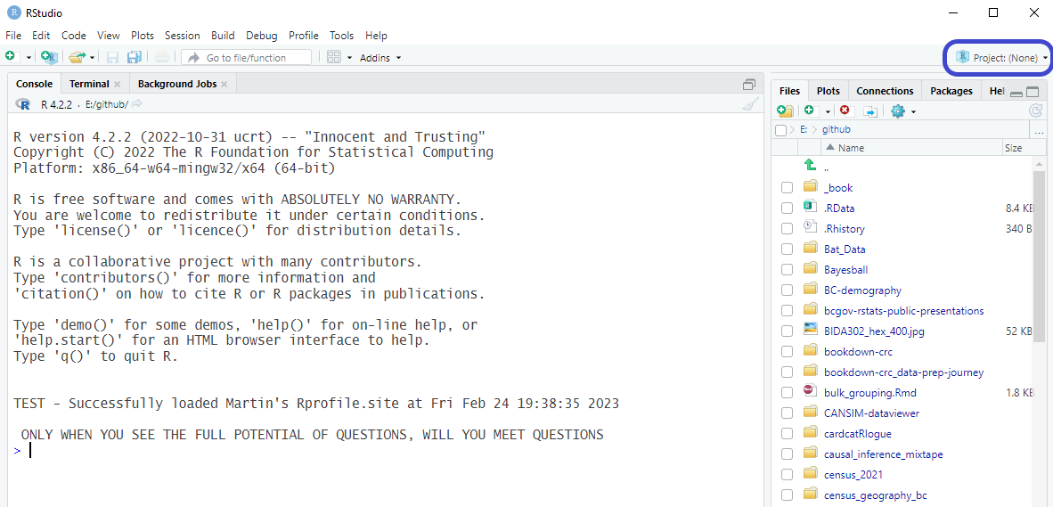Click the Open file folder icon

[x=78, y=58]
